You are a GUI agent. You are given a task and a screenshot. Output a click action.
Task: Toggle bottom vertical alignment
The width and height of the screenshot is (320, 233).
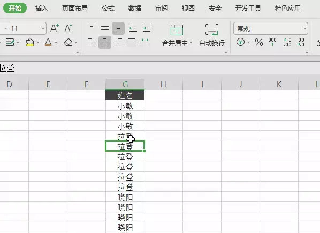pos(118,28)
